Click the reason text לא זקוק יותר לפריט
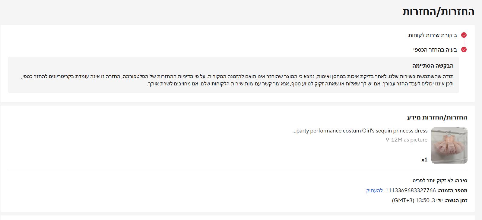This screenshot has height=220, width=482. (x=433, y=180)
